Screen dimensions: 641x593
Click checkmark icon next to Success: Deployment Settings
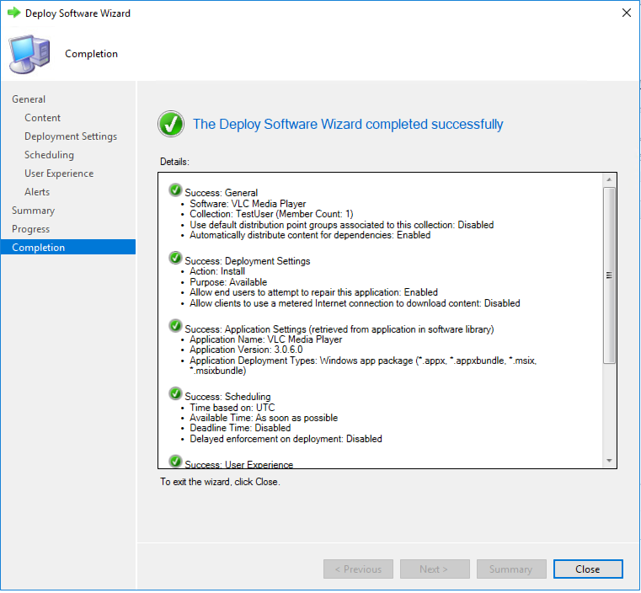(175, 259)
